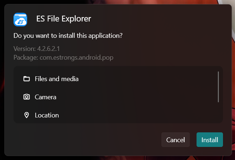Click the package name com.estrongs.android.pop
The image size is (235, 160).
click(x=79, y=57)
